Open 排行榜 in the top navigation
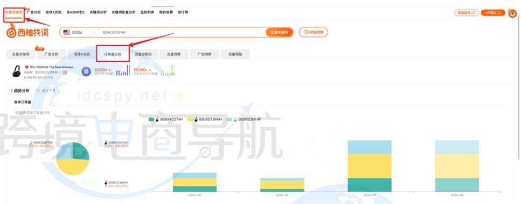This screenshot has height=204, width=521. (x=183, y=12)
